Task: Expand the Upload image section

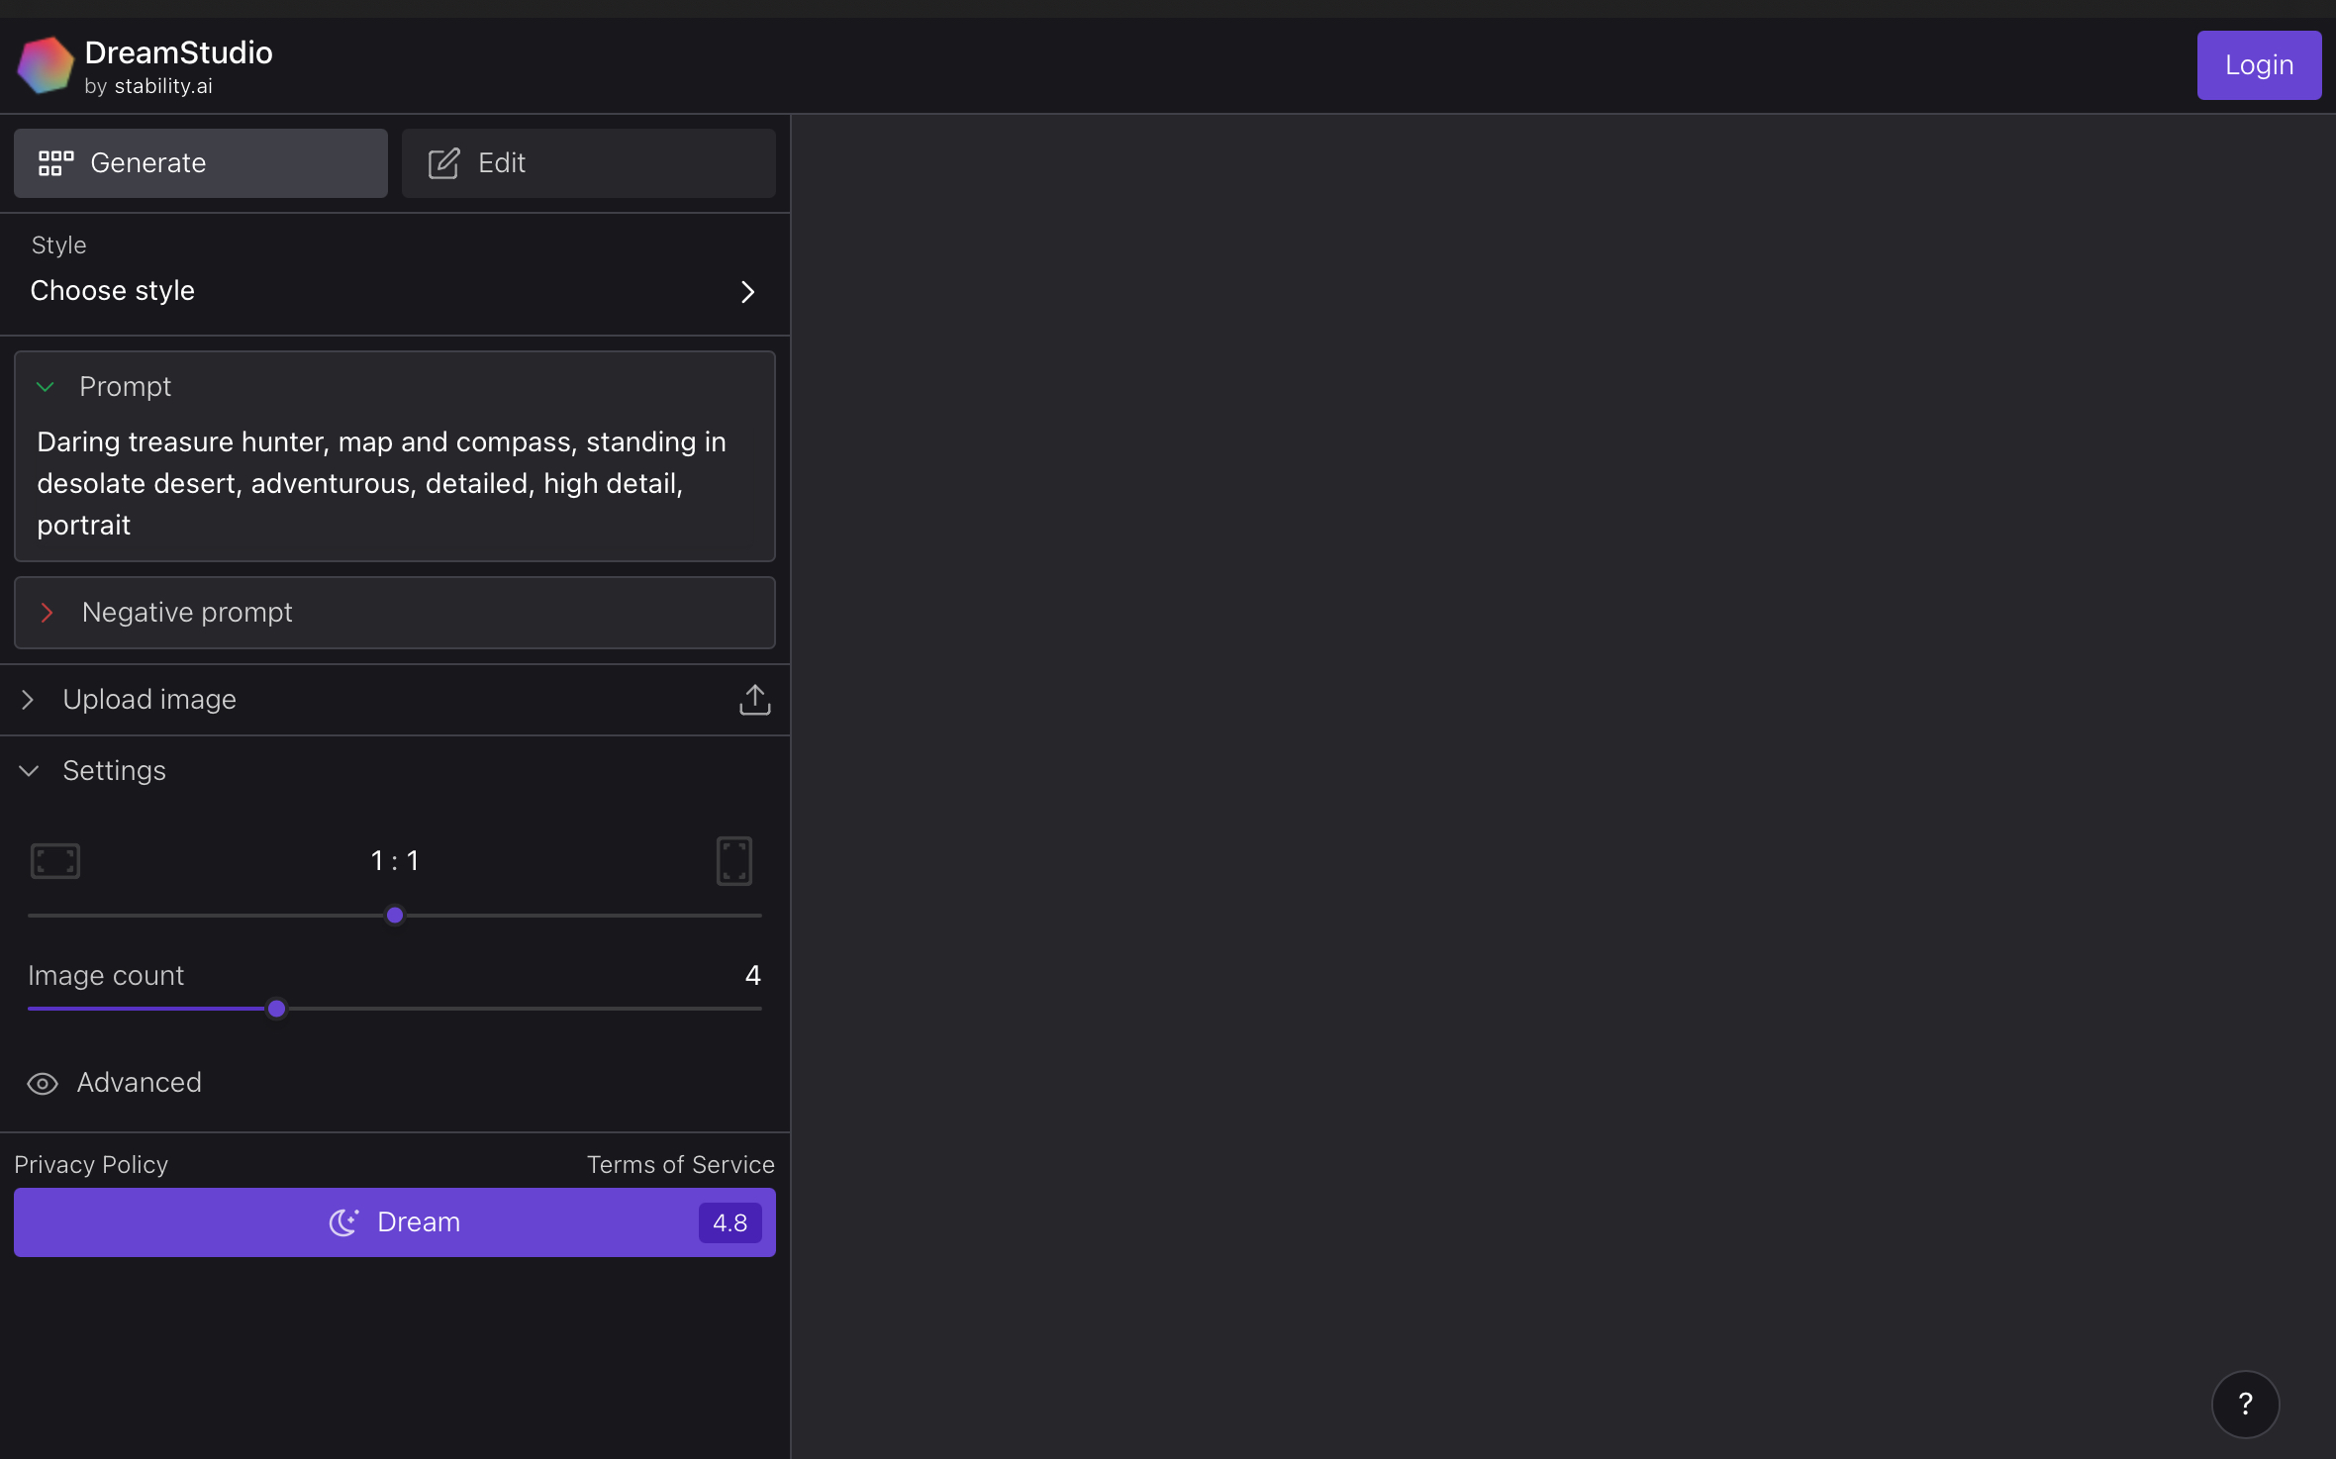Action: coord(395,700)
